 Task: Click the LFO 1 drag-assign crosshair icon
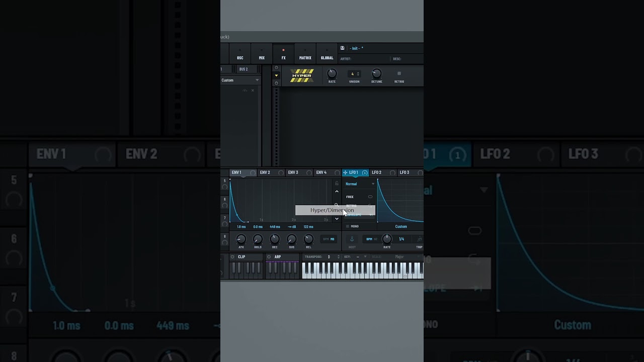345,172
